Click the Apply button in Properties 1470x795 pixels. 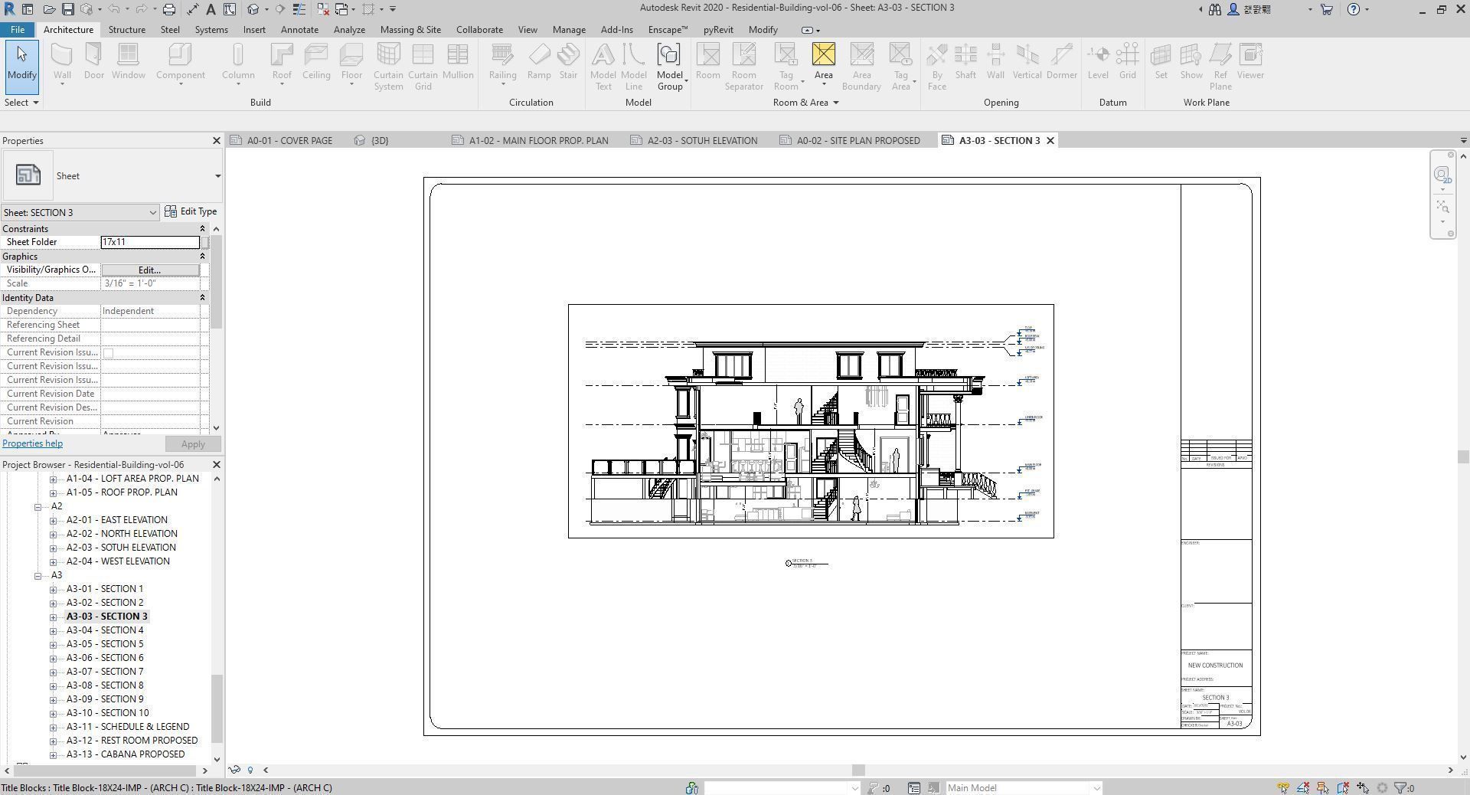coord(193,444)
